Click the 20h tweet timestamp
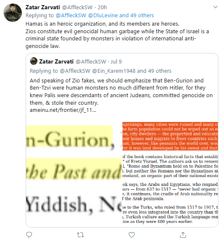Screen dimensions: 223x241 tap(102, 8)
